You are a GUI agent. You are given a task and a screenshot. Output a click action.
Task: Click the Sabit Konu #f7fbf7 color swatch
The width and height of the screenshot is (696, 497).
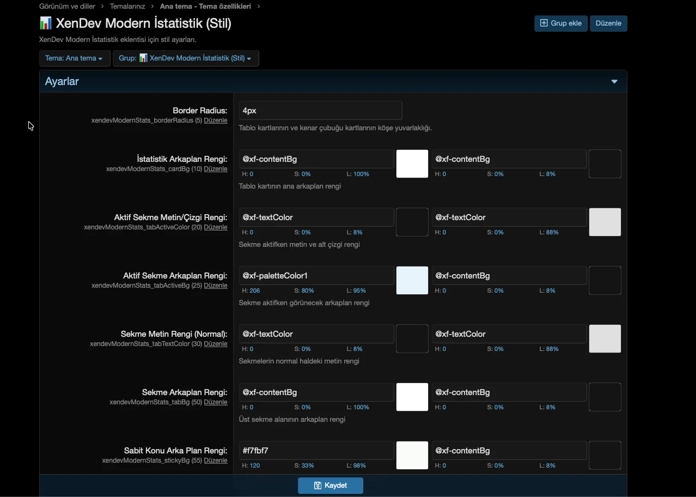[x=412, y=456]
